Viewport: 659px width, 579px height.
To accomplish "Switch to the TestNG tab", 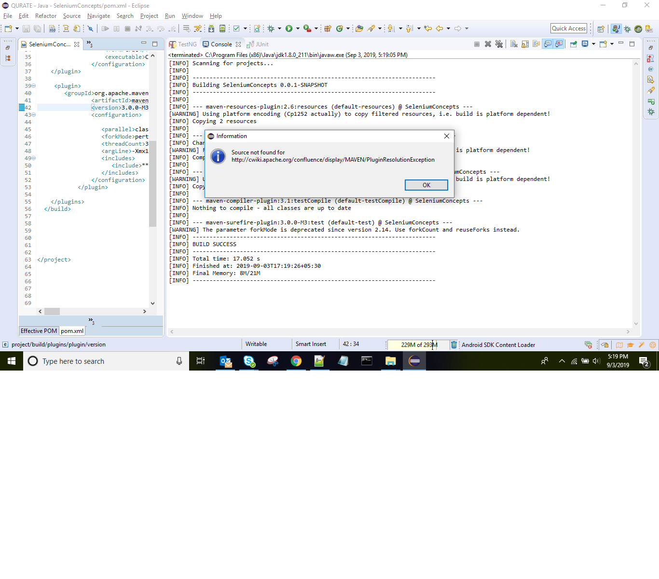I will tap(183, 44).
